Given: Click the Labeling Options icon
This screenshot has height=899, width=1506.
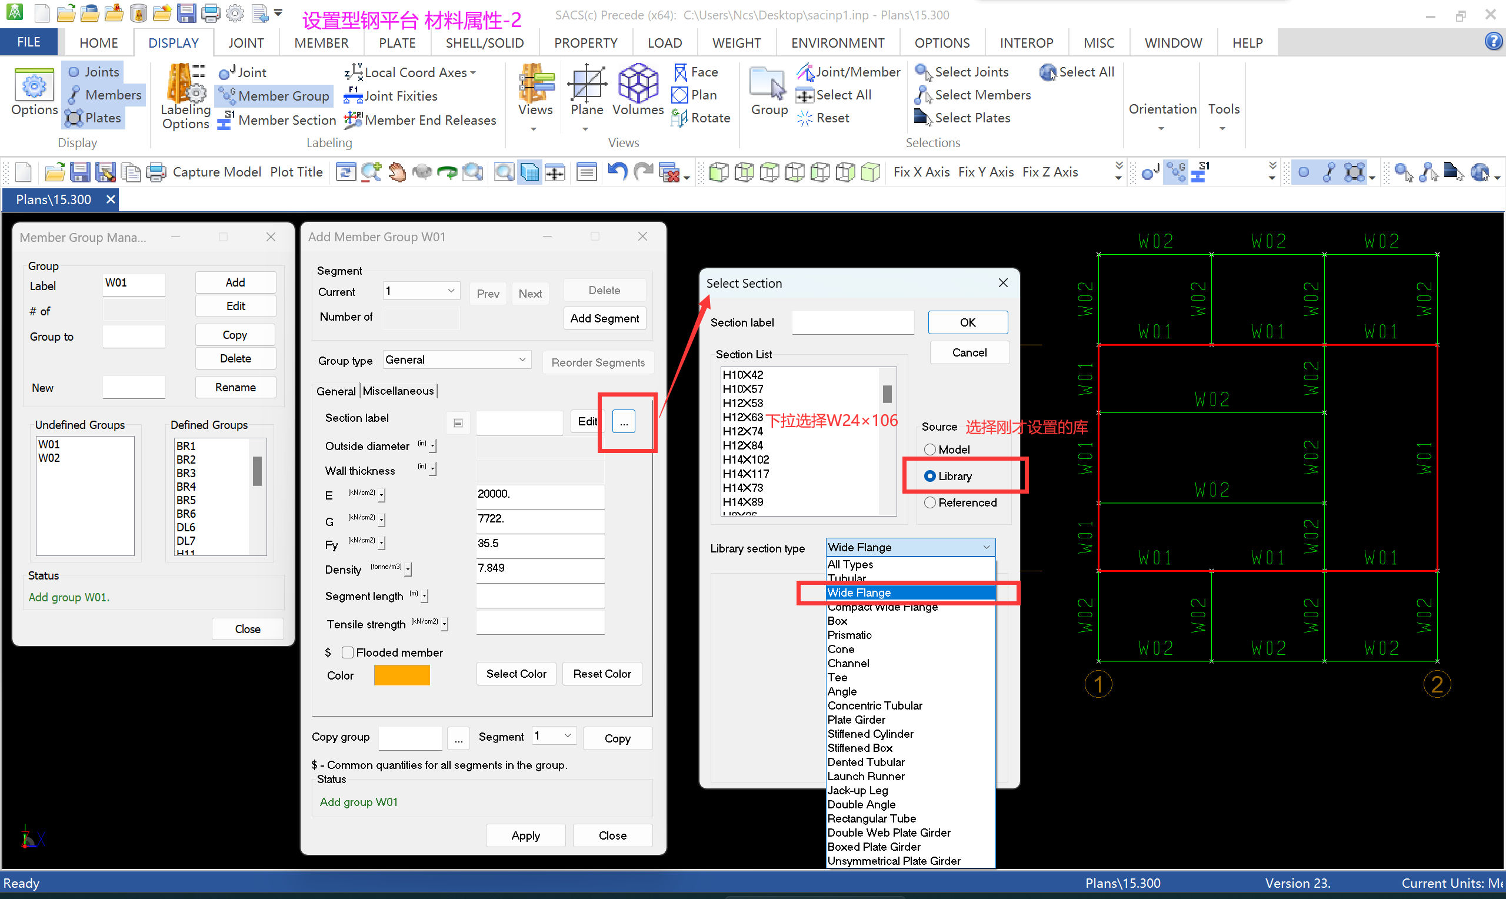Looking at the screenshot, I should point(185,84).
